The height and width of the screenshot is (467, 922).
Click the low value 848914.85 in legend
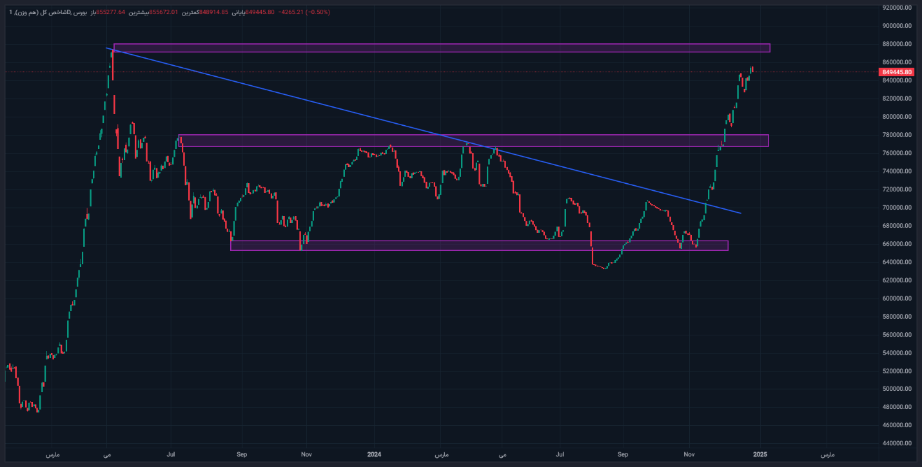pos(213,12)
